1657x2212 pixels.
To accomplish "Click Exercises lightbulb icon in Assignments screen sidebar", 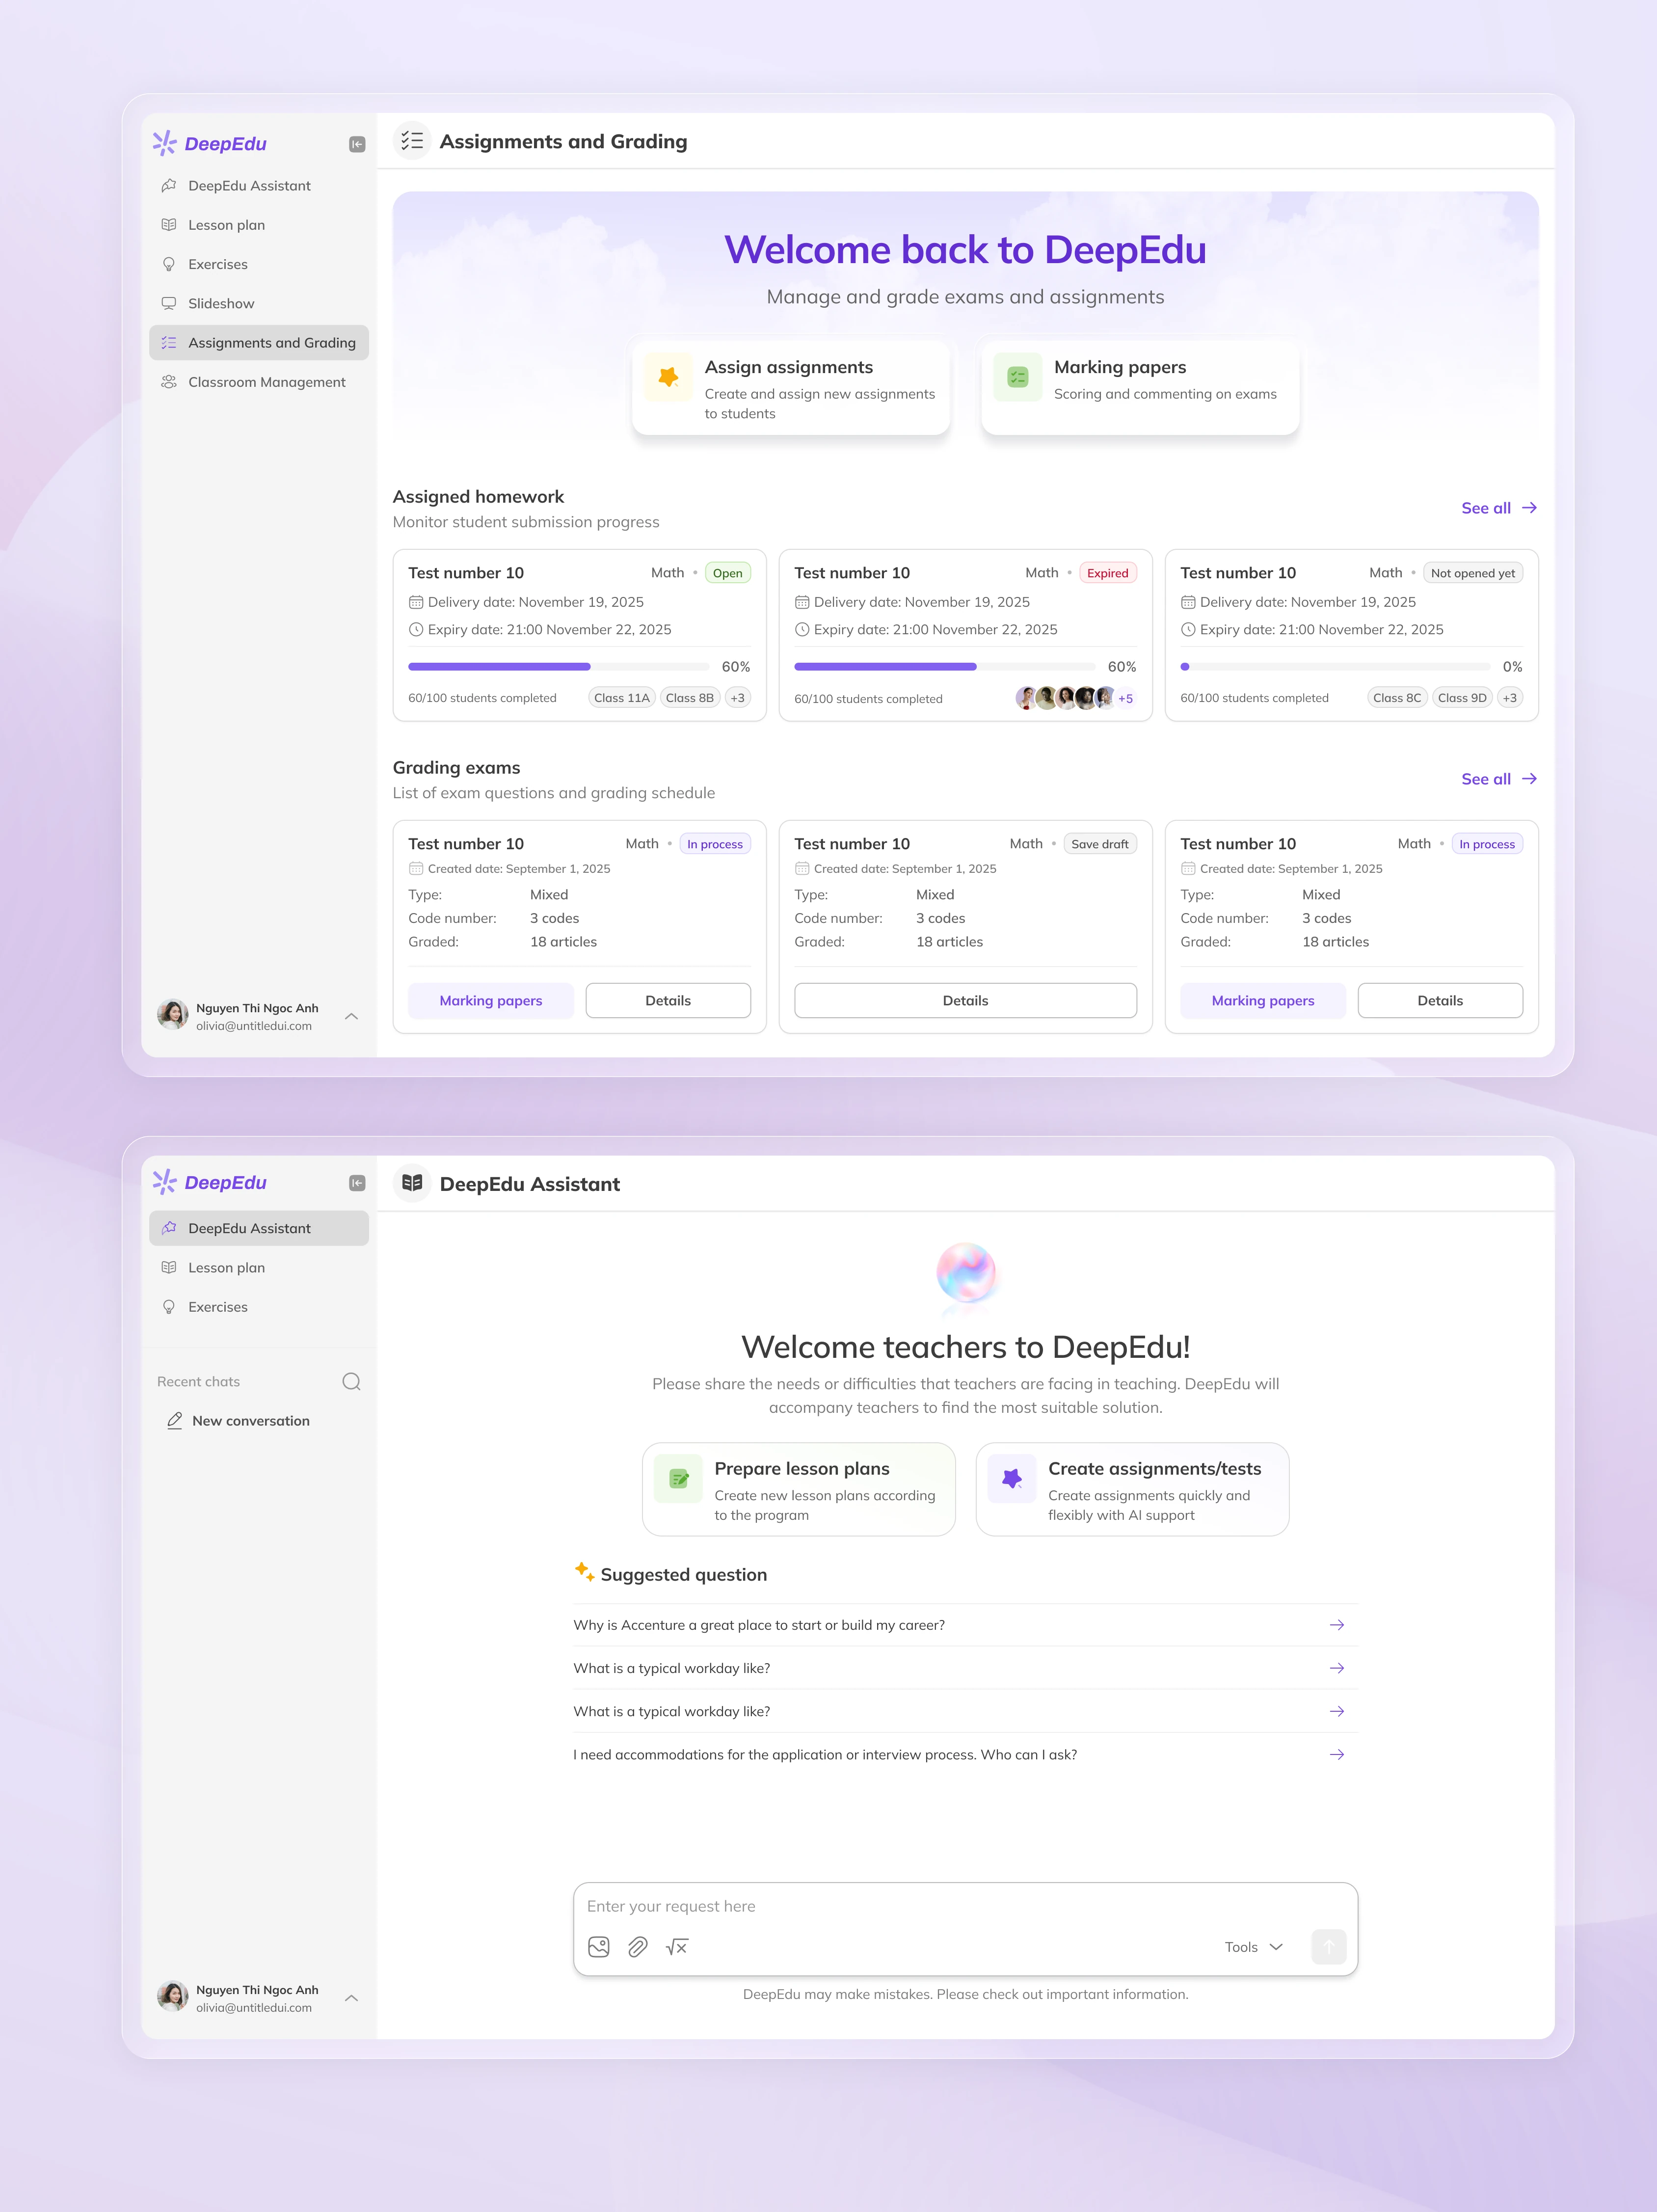I will pyautogui.click(x=169, y=264).
